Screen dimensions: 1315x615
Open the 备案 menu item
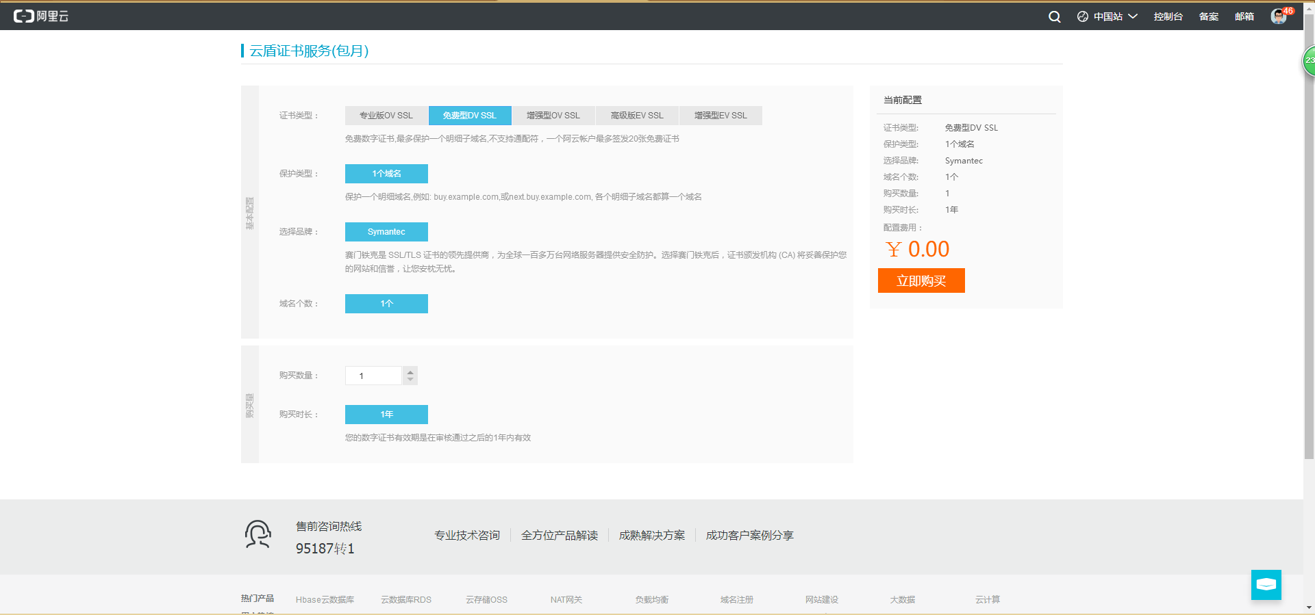click(1208, 16)
